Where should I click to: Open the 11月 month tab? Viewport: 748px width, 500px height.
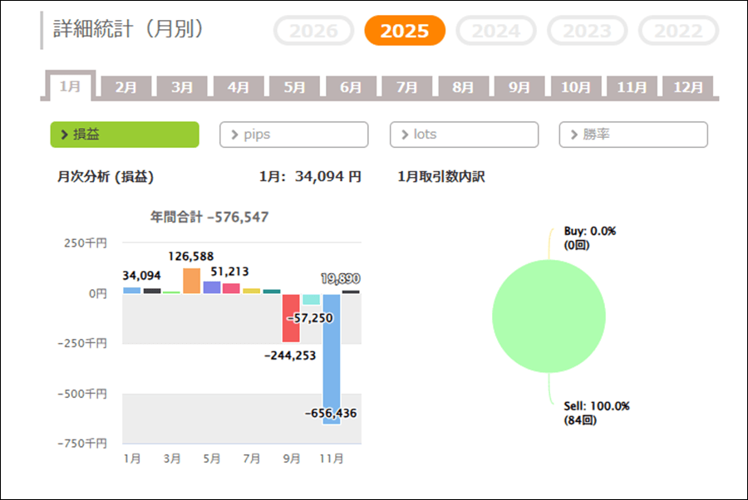pos(632,87)
